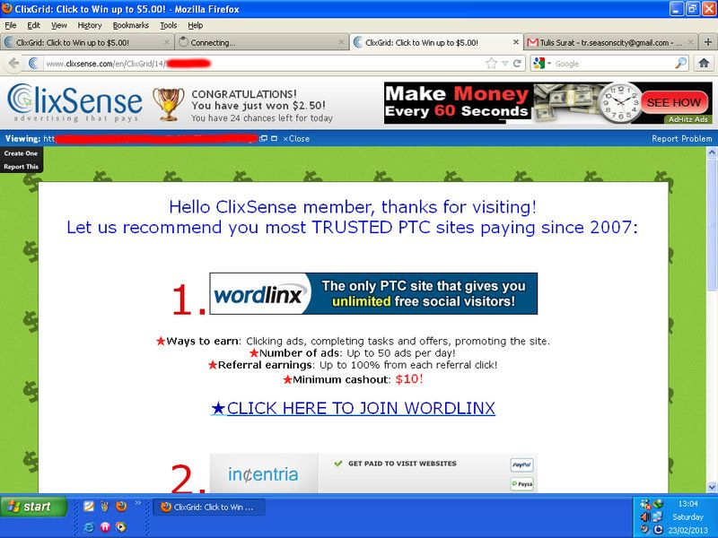
Task: Open a new tab with the plus button
Action: (708, 42)
